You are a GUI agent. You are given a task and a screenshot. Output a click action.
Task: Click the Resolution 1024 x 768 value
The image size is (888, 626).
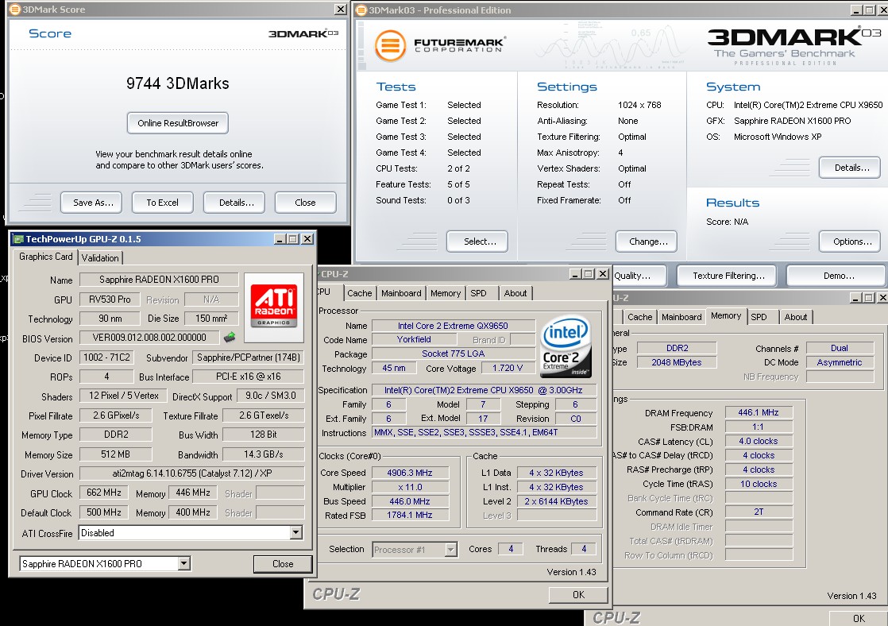point(639,105)
